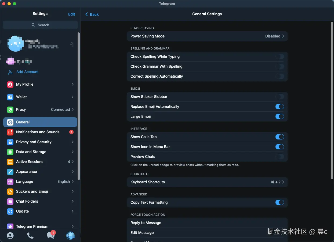Click the red alert badge on Notifications
Image resolution: width=334 pixels, height=242 pixels.
71,132
